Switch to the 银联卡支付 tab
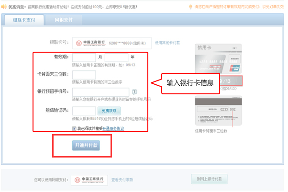Image resolution: width=288 pixels, height=192 pixels. click(23, 20)
